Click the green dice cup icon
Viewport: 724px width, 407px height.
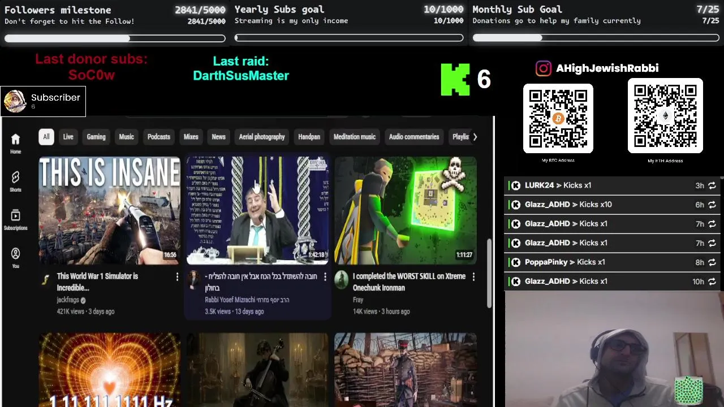(688, 391)
